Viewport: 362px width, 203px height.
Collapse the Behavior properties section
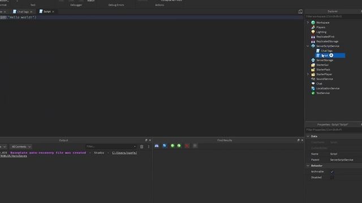[308, 166]
